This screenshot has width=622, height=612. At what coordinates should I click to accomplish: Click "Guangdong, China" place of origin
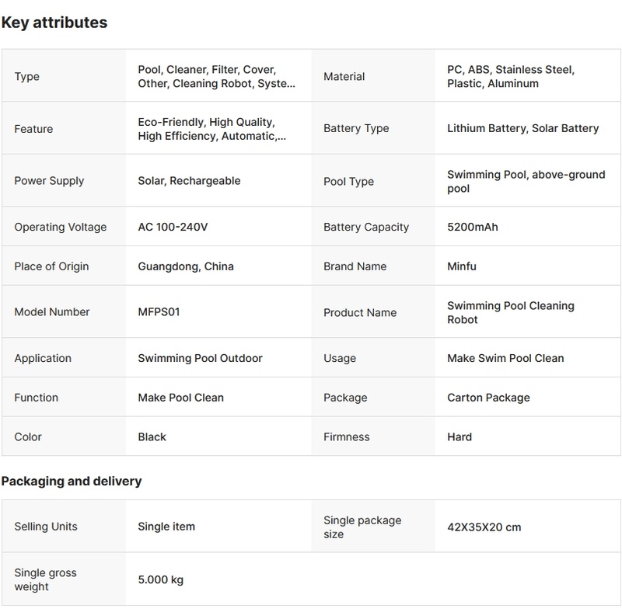186,266
